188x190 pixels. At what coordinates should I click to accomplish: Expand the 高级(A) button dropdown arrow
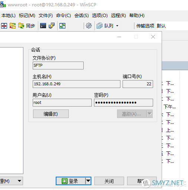click(150, 114)
